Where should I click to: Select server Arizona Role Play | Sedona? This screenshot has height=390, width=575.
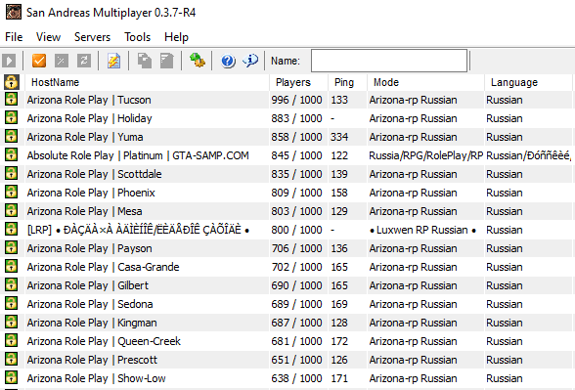90,304
